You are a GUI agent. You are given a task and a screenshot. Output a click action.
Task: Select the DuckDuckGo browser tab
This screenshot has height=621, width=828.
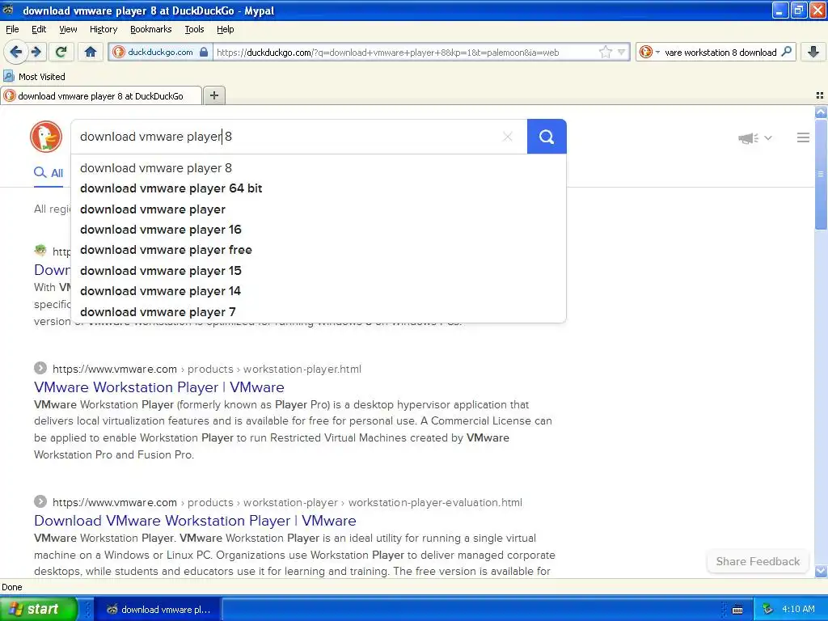point(101,95)
